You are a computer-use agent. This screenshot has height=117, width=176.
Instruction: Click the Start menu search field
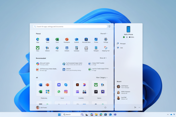point(70,27)
